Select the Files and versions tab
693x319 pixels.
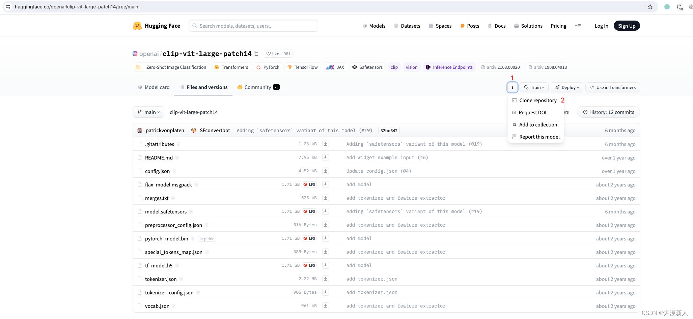pos(203,87)
